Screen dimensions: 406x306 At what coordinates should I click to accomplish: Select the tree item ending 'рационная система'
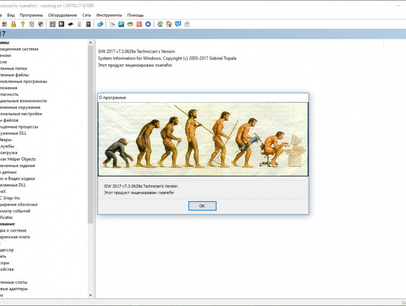pyautogui.click(x=19, y=49)
